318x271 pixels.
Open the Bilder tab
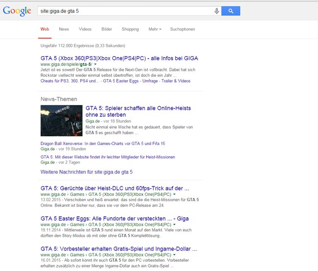coord(107,29)
